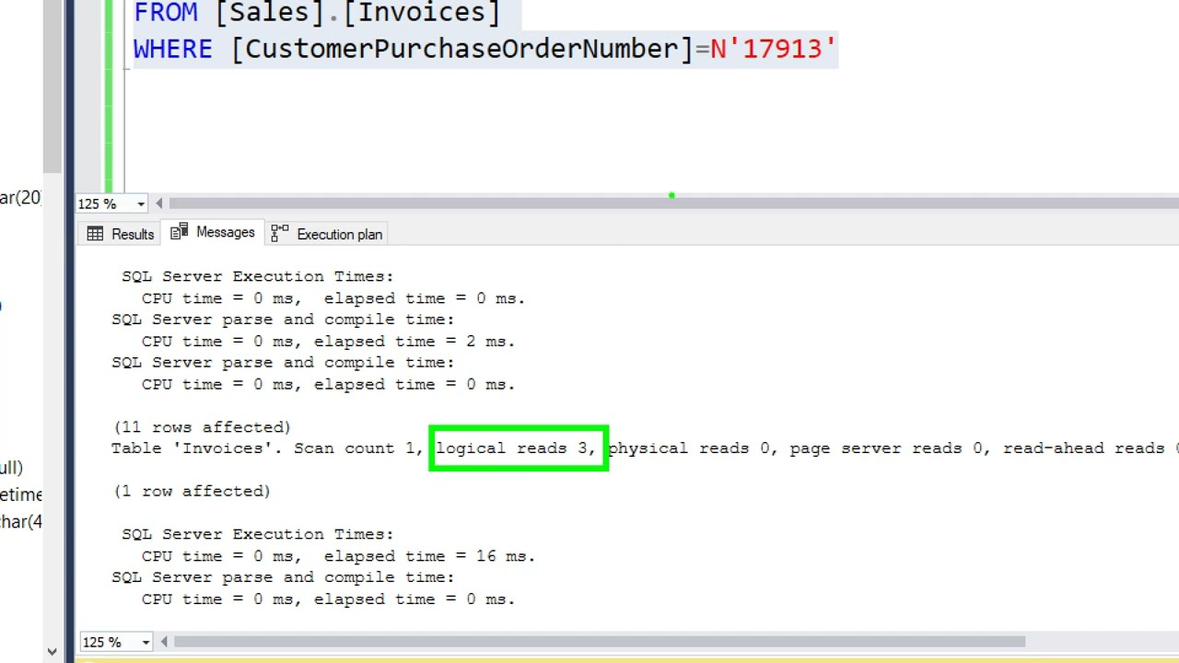Click the "read-ahead reads" text
This screenshot has width=1179, height=663.
(1083, 448)
